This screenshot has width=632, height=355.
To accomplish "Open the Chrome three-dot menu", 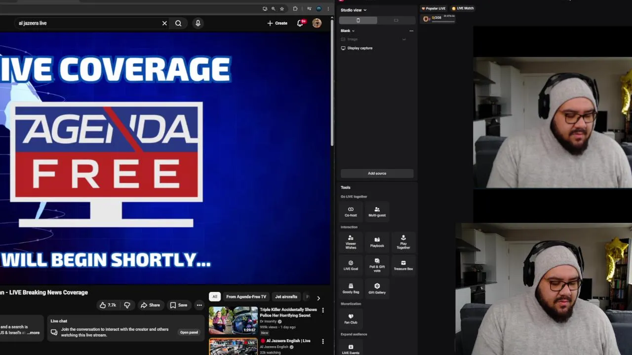I will coord(328,9).
